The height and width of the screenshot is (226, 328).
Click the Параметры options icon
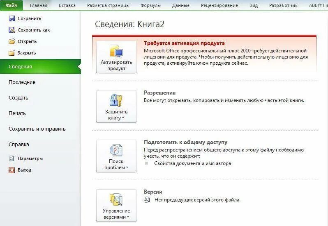point(12,158)
